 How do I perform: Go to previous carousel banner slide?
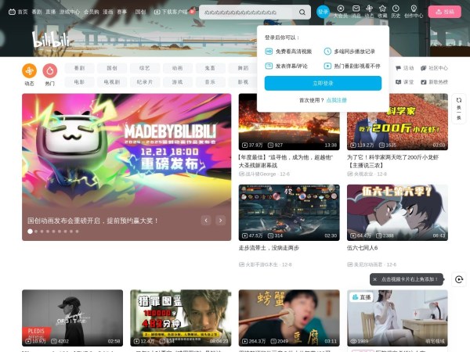205,221
